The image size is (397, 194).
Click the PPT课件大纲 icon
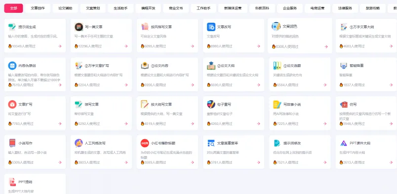[344, 143]
